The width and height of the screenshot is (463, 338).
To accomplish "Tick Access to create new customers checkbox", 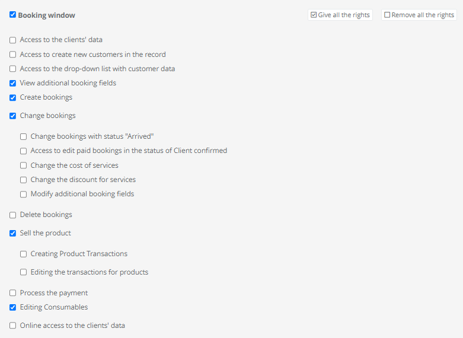I will coord(13,55).
